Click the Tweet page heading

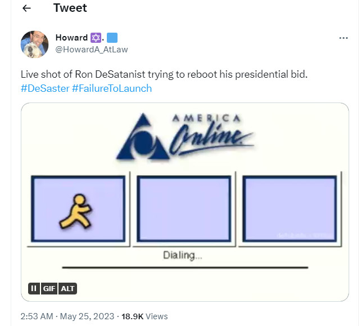(x=70, y=8)
